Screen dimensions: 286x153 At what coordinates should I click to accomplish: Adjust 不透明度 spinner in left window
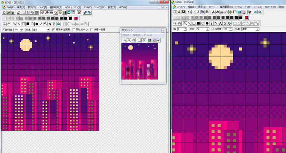22,30
